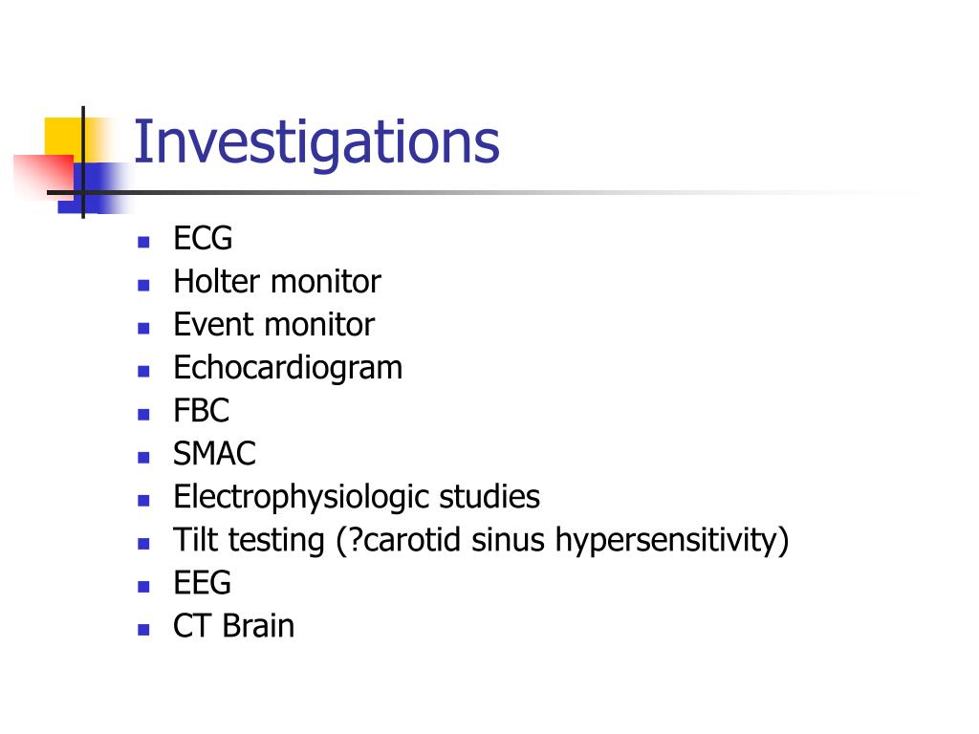Click the Holter monitor line
The height and width of the screenshot is (734, 979).
pos(277,282)
